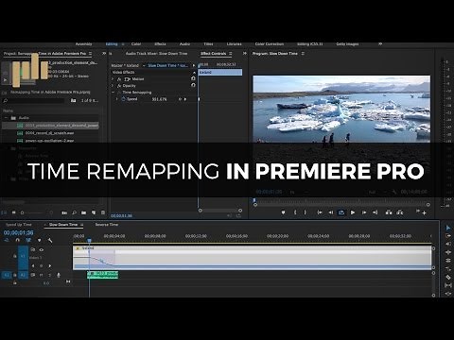Show overflow workspaces chevron in top bar

[380, 44]
